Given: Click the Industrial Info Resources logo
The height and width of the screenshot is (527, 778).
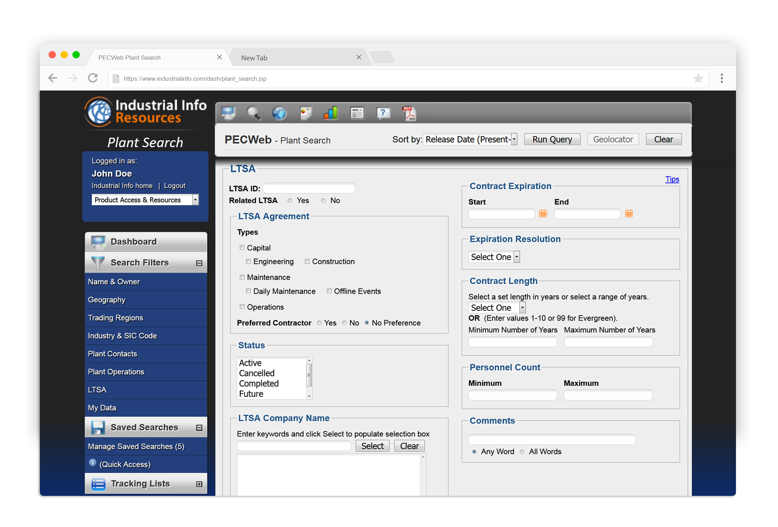Looking at the screenshot, I should click(x=145, y=112).
